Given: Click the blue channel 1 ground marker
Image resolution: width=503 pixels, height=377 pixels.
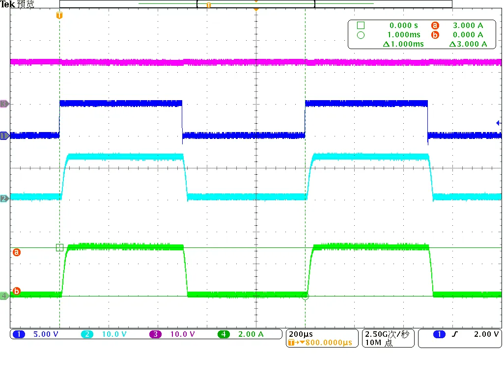Looking at the screenshot, I should tap(4, 136).
